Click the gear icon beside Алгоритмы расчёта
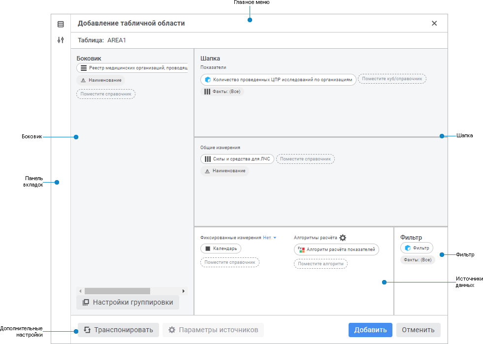483x344 pixels. point(343,238)
